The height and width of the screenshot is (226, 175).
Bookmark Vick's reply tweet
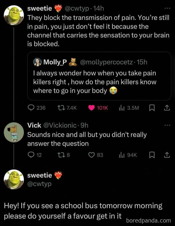point(151,155)
